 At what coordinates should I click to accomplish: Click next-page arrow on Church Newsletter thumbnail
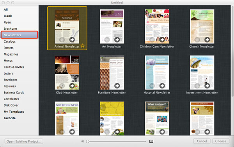pos(207,39)
